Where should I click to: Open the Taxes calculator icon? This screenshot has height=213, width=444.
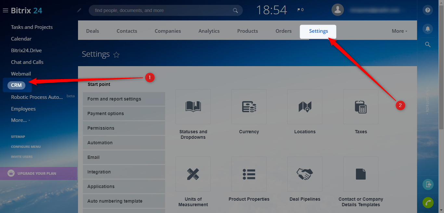tap(361, 107)
